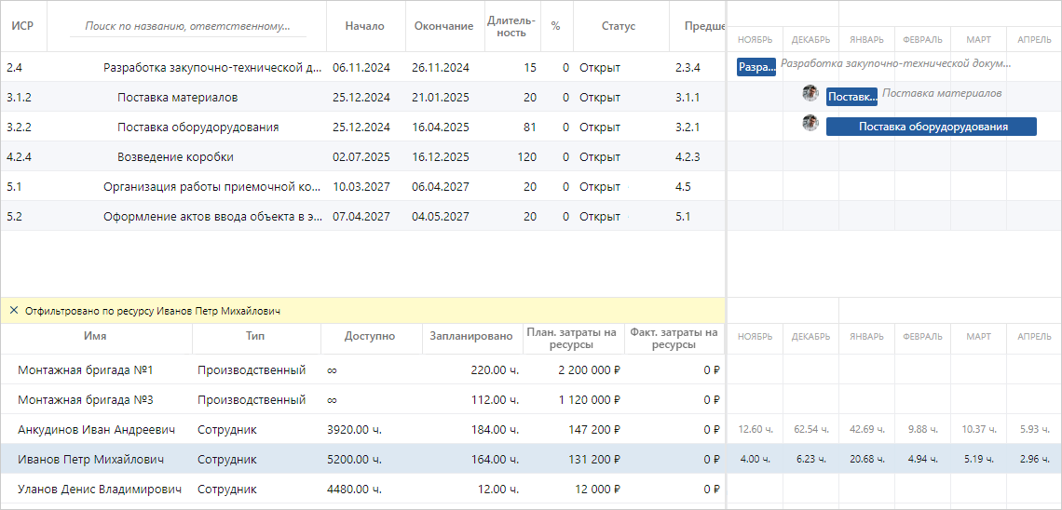
Task: Click the Запланировано resource column header
Action: (470, 337)
